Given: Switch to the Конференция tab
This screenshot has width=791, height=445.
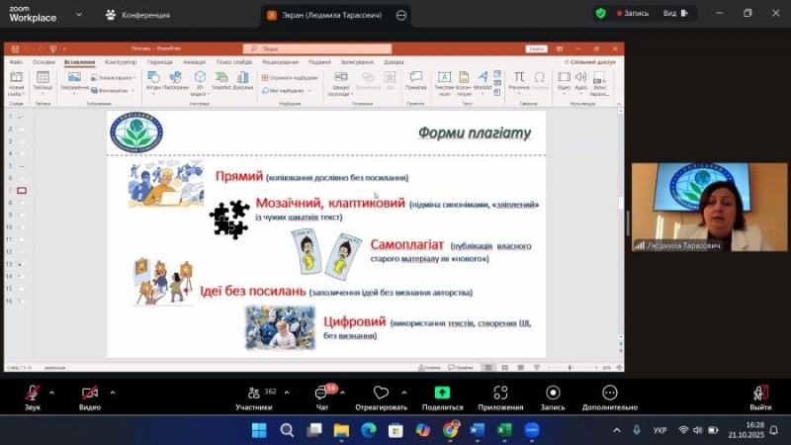Looking at the screenshot, I should click(x=138, y=15).
